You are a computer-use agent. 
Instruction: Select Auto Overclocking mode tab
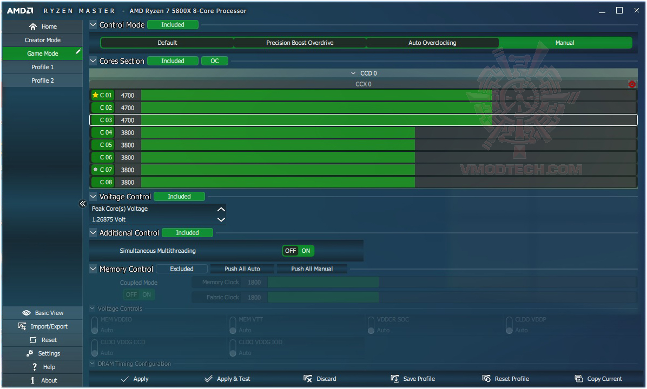[x=432, y=43]
